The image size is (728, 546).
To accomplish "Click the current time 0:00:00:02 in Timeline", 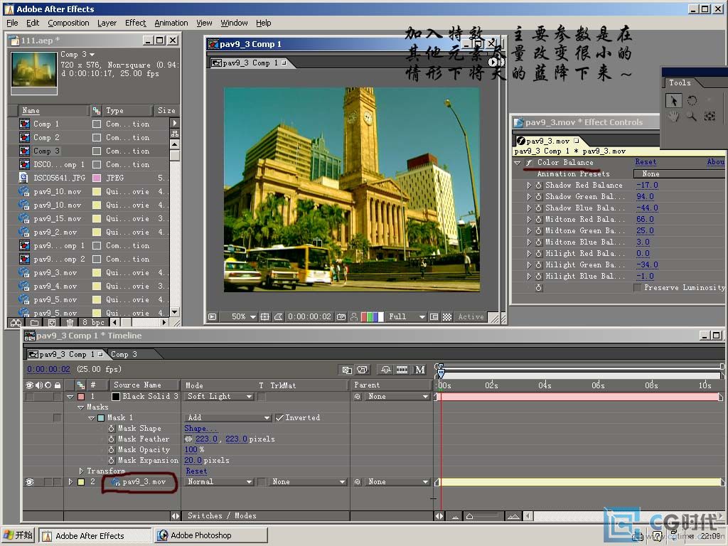I will point(49,369).
